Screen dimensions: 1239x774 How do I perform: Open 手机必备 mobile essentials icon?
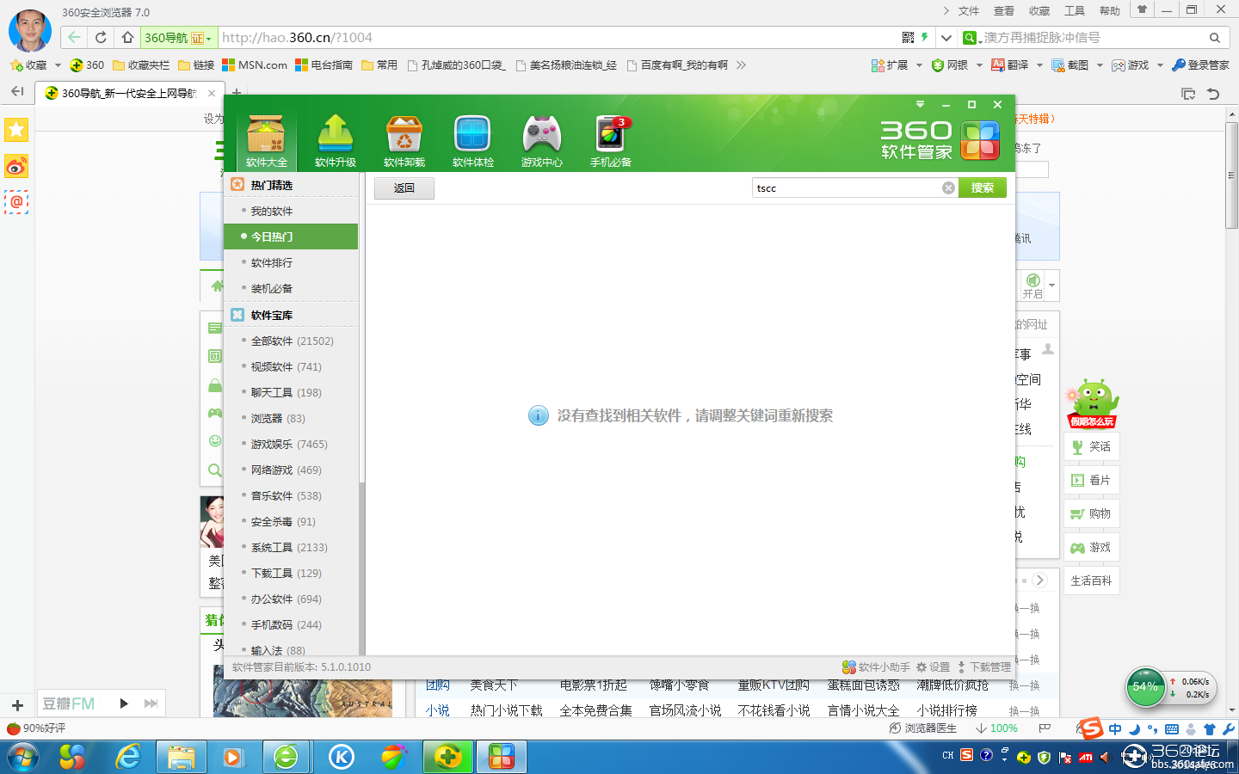(x=610, y=140)
